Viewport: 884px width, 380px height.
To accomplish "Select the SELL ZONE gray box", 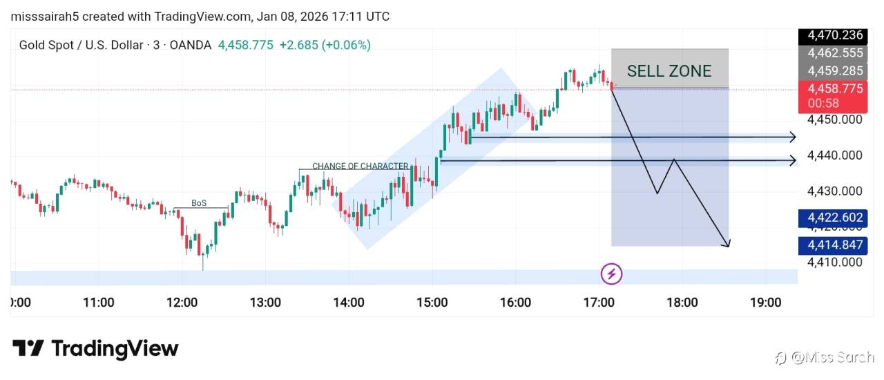I will click(669, 69).
